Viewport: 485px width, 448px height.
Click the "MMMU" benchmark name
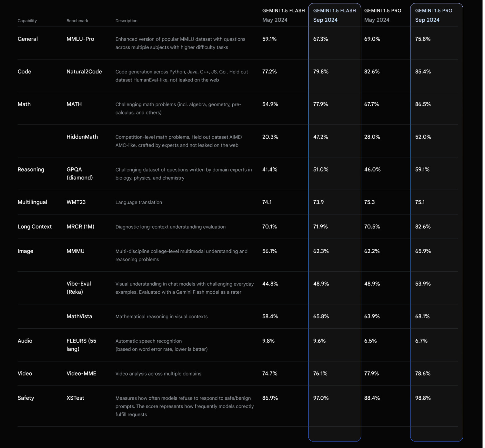(x=76, y=251)
